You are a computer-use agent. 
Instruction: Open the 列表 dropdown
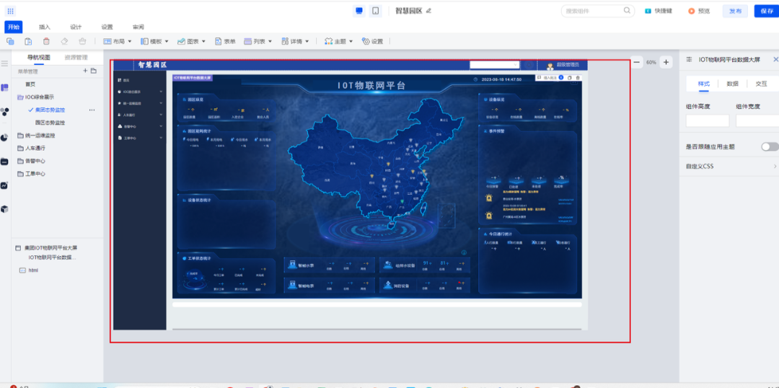(x=258, y=41)
